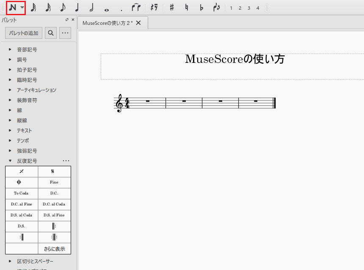The height and width of the screenshot is (270, 364).
Task: Select the start repeat barline
Action: [55, 226]
